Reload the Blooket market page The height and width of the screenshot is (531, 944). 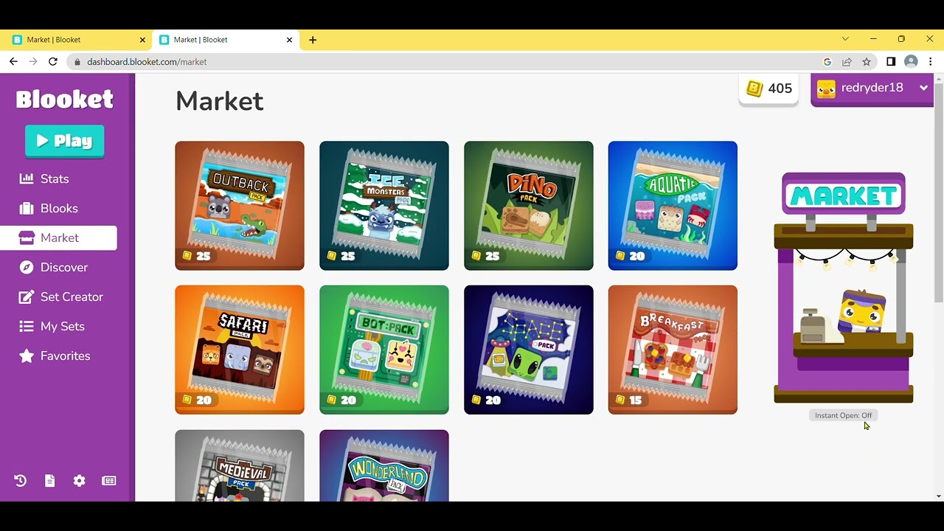coord(52,62)
